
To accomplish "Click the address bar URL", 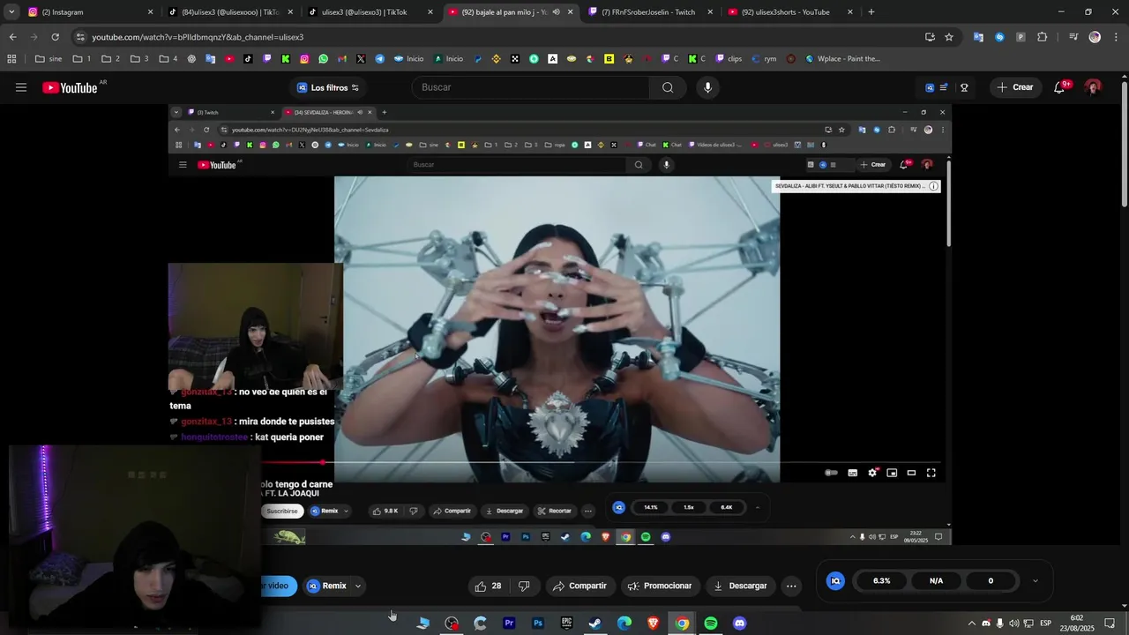I will coord(198,37).
